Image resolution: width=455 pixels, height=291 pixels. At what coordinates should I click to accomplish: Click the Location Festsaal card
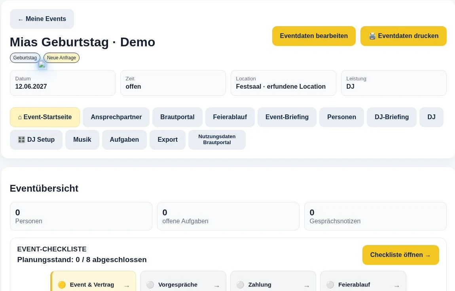tap(283, 83)
